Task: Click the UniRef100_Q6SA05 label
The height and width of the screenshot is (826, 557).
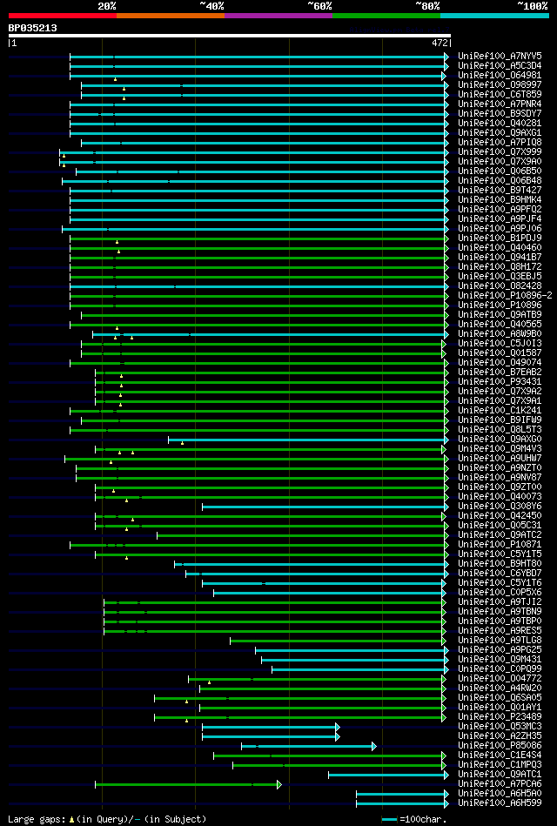Action: [500, 697]
